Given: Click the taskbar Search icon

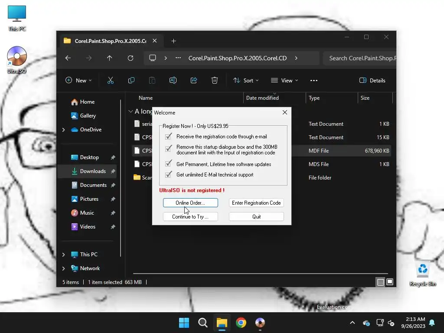Looking at the screenshot, I should (x=203, y=323).
